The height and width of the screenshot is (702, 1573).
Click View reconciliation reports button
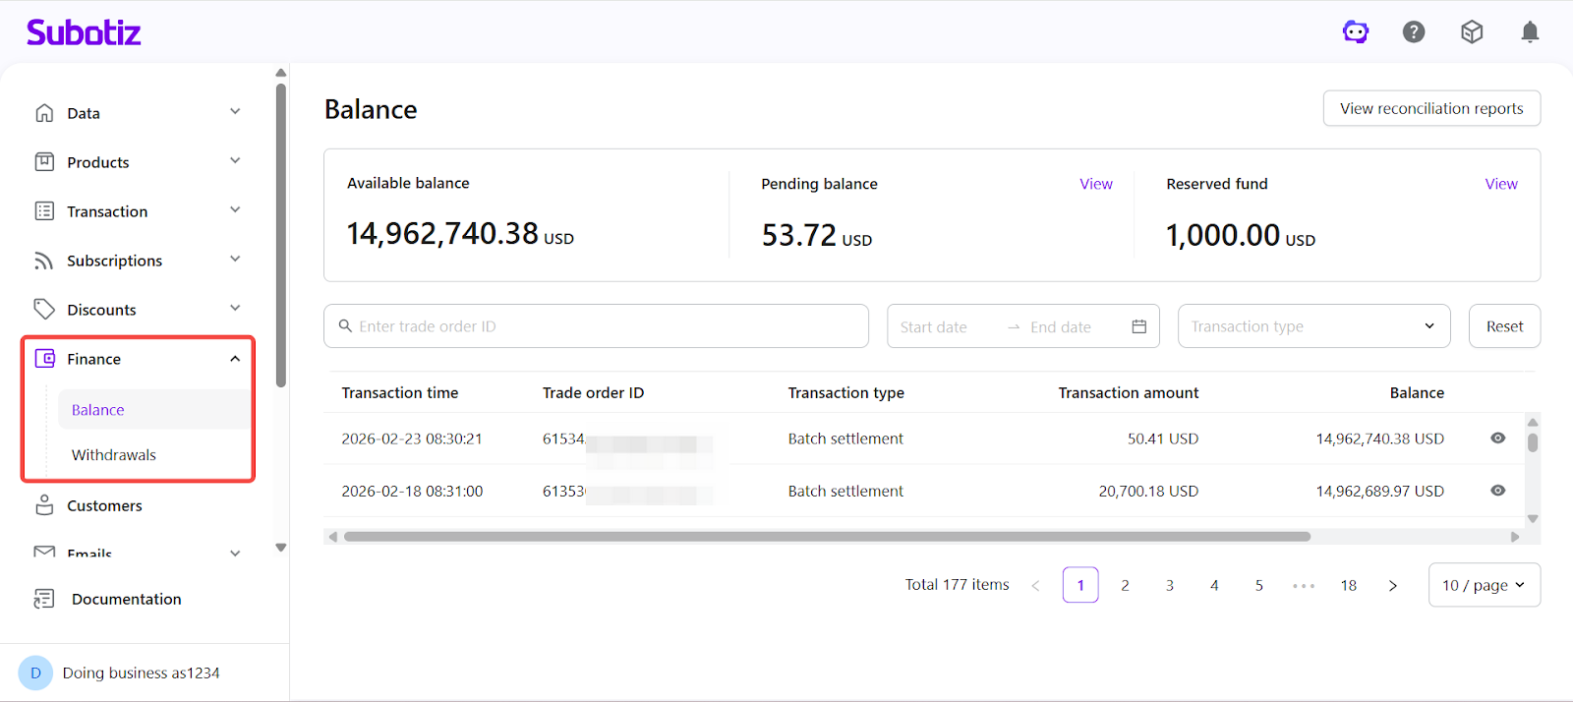(1431, 108)
